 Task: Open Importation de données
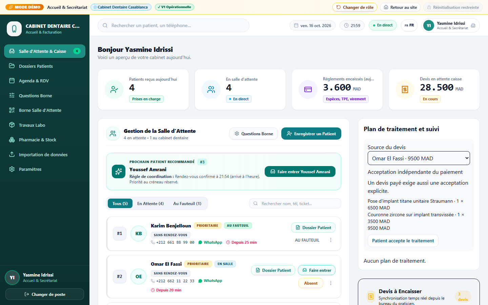(45, 155)
